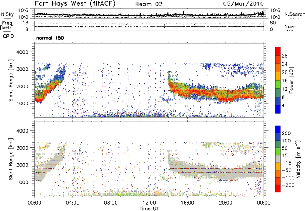Click the velocity colorbar '-200' label
The image size is (305, 211).
288,185
